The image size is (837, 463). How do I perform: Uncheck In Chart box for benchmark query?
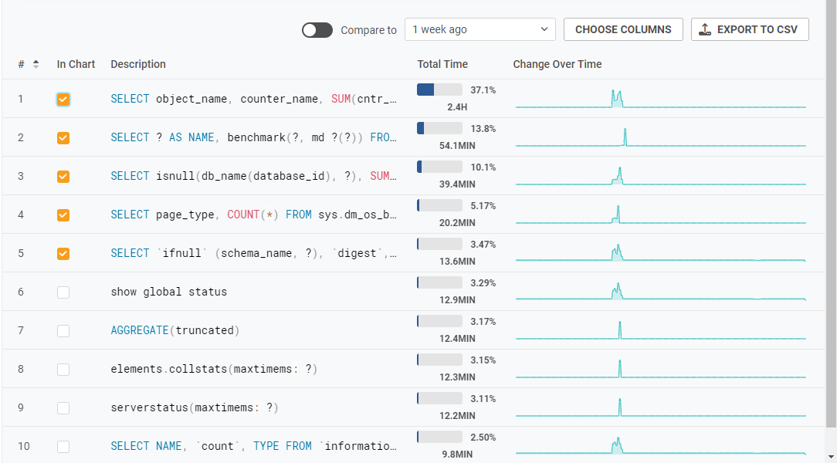click(63, 138)
